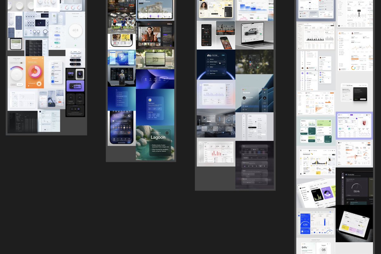This screenshot has width=381, height=254.
Task: Click the avatar icon in the Neo Design menu
Action: pyautogui.click(x=208, y=55)
